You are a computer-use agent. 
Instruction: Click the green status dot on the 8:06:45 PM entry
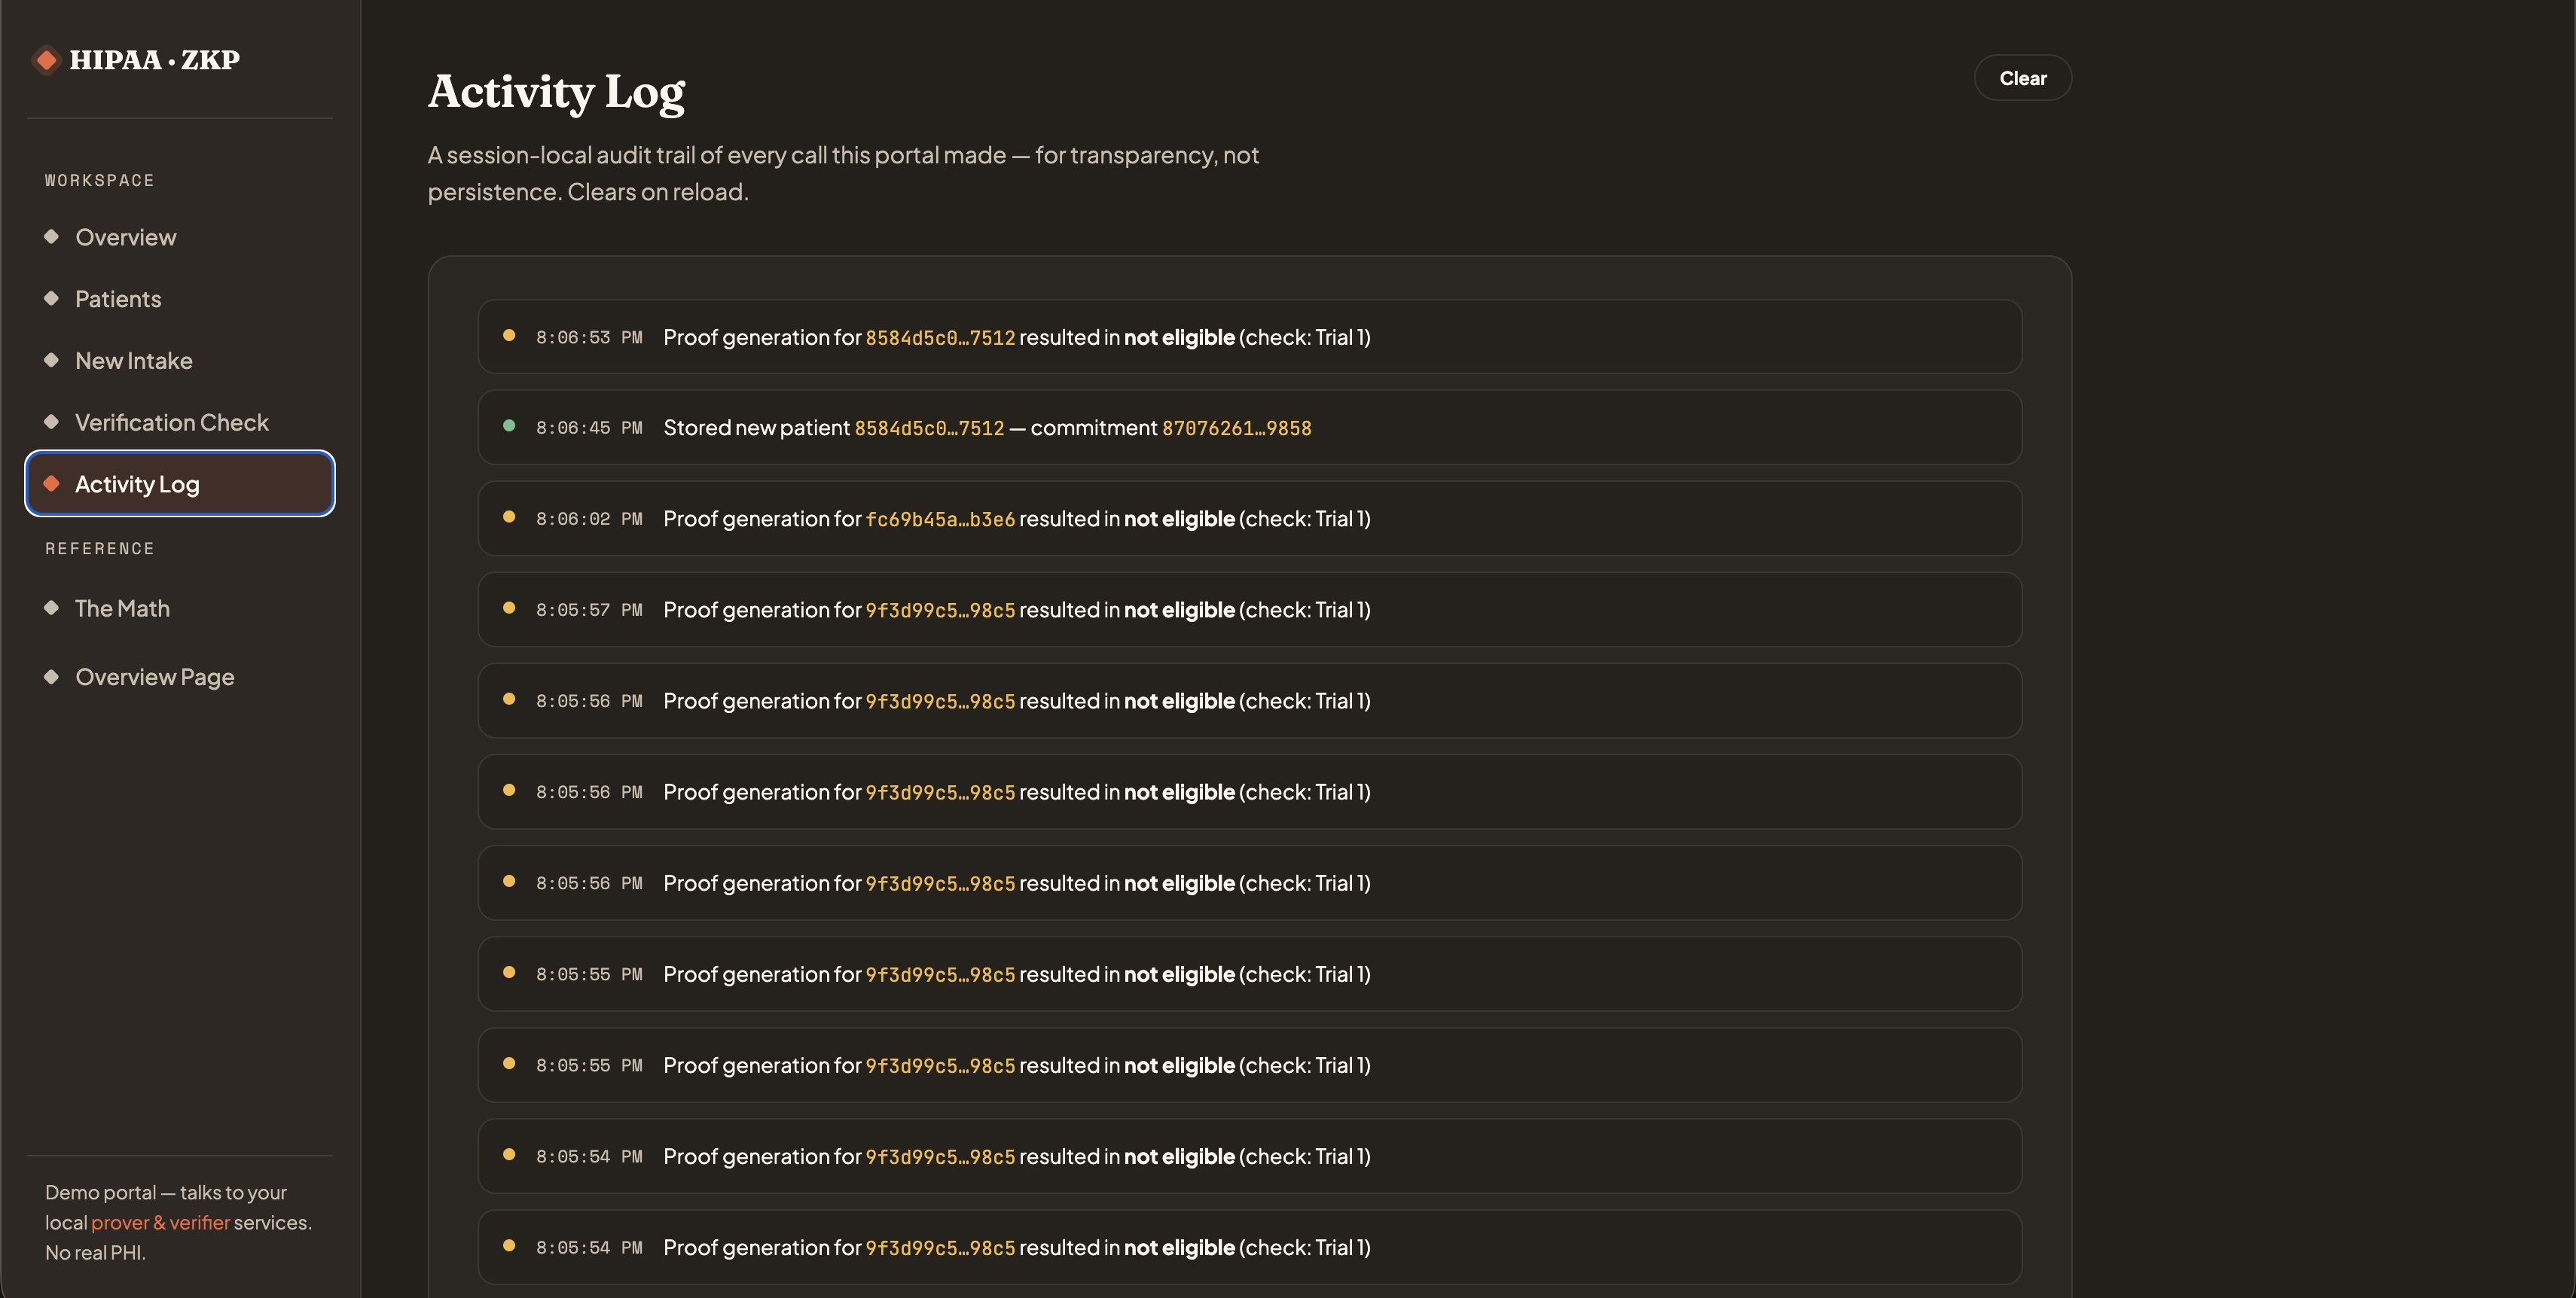(509, 425)
